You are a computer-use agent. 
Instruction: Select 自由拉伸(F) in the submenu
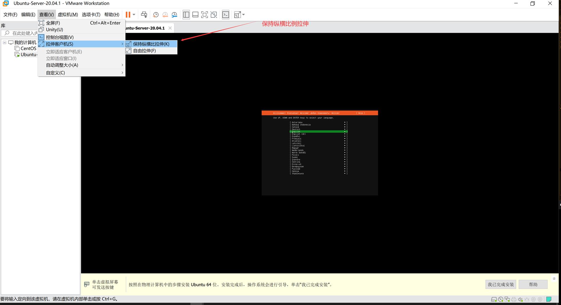(x=151, y=51)
